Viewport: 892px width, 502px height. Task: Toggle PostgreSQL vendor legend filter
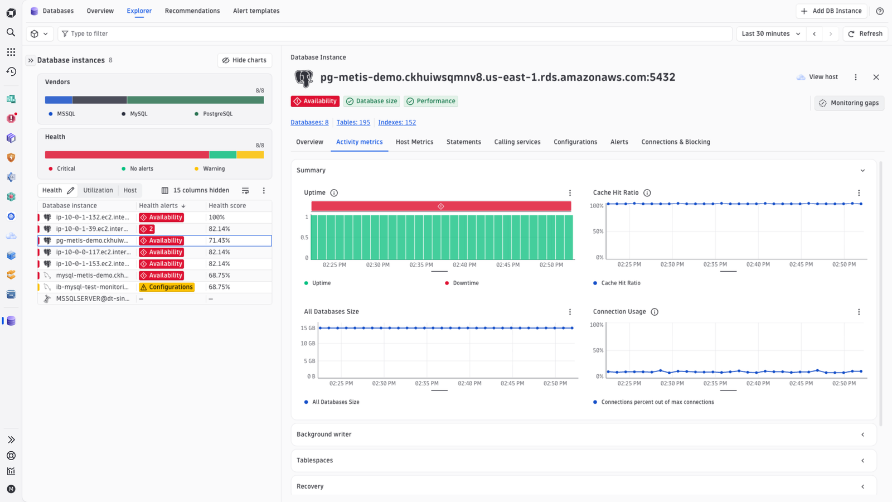214,114
